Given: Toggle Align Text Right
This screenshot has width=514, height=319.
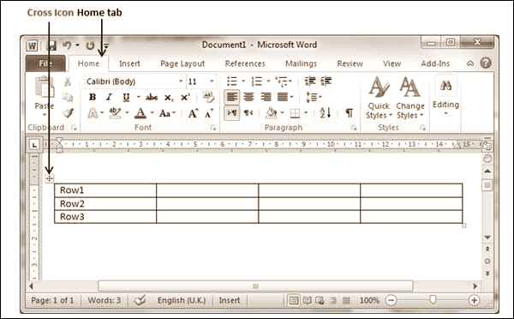Looking at the screenshot, I should pos(266,97).
